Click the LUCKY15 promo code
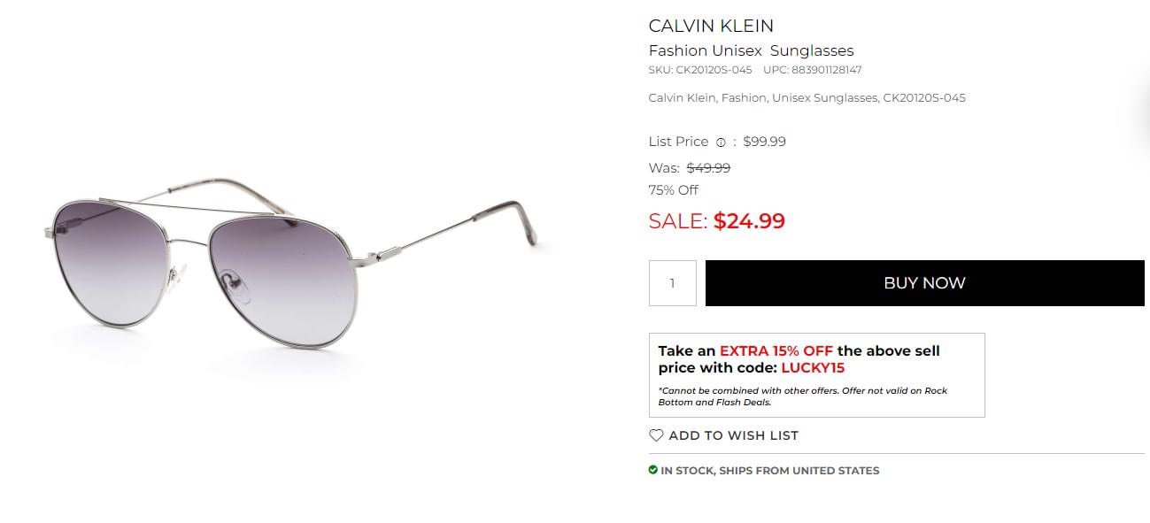 click(813, 368)
